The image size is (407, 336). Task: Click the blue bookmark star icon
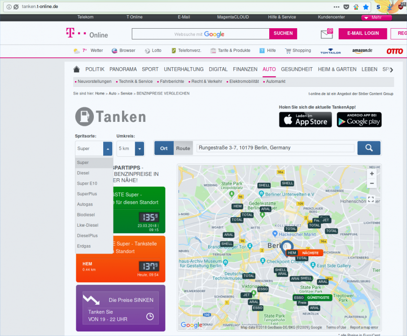(x=366, y=7)
